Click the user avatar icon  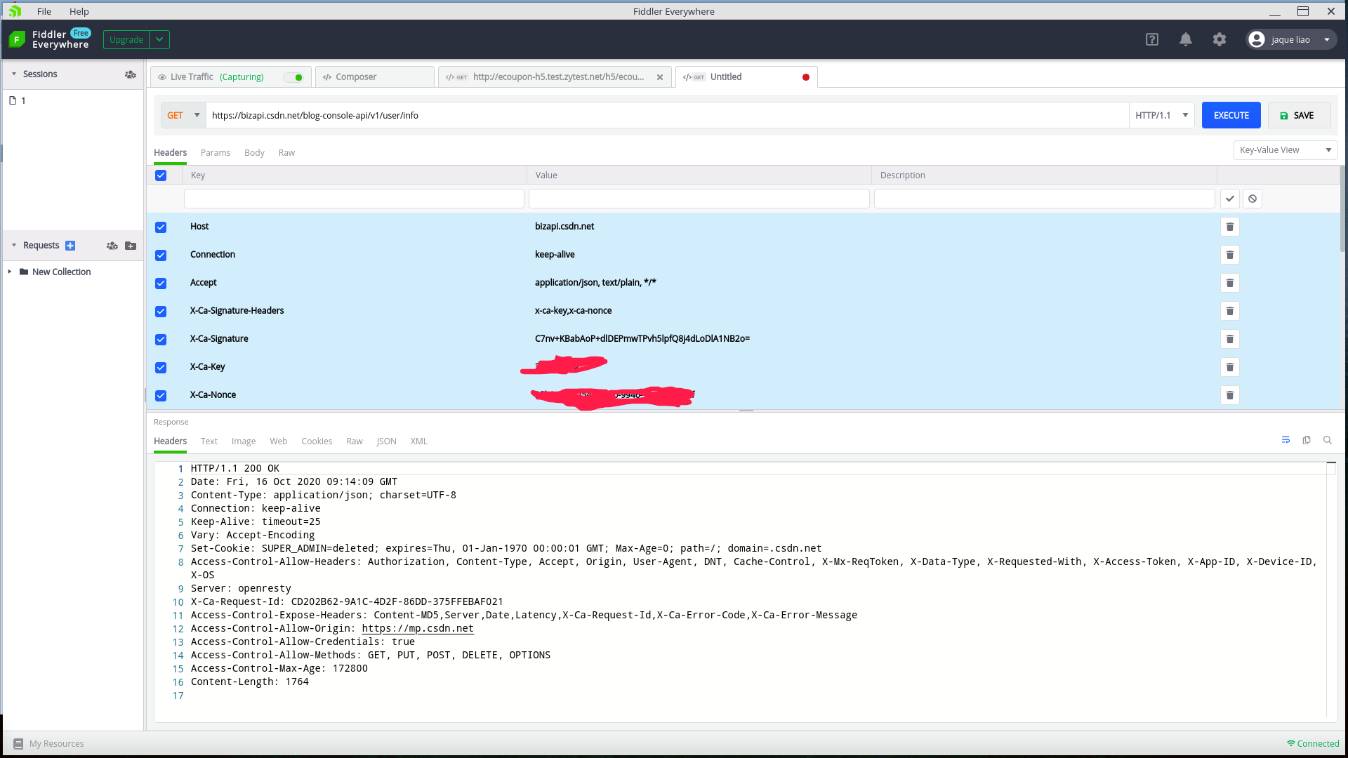coord(1257,39)
